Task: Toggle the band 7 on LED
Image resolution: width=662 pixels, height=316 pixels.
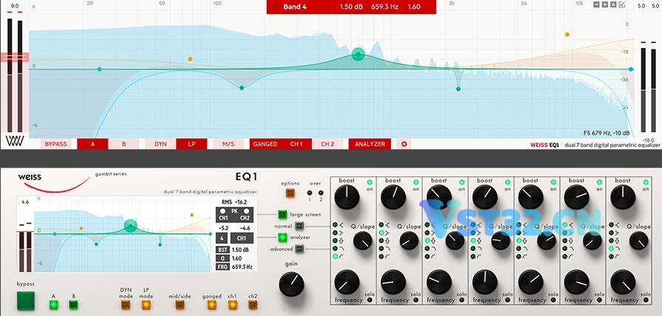Action: tap(646, 182)
